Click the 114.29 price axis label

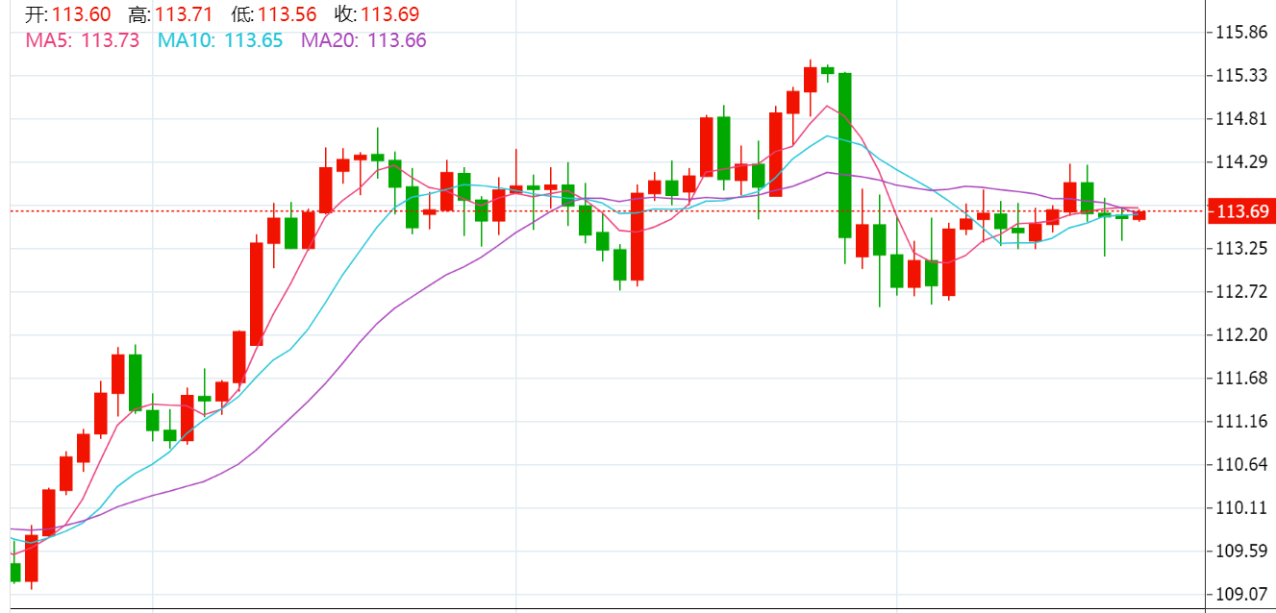[x=1241, y=162]
